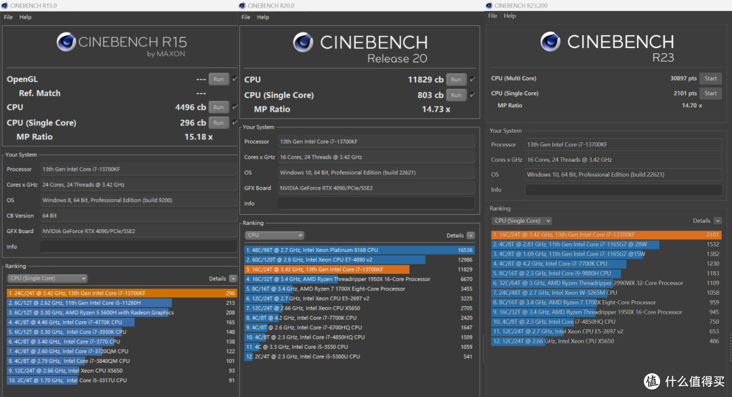This screenshot has height=397, width=732.
Task: Toggle the CPU checkbox in R20
Action: pyautogui.click(x=472, y=79)
